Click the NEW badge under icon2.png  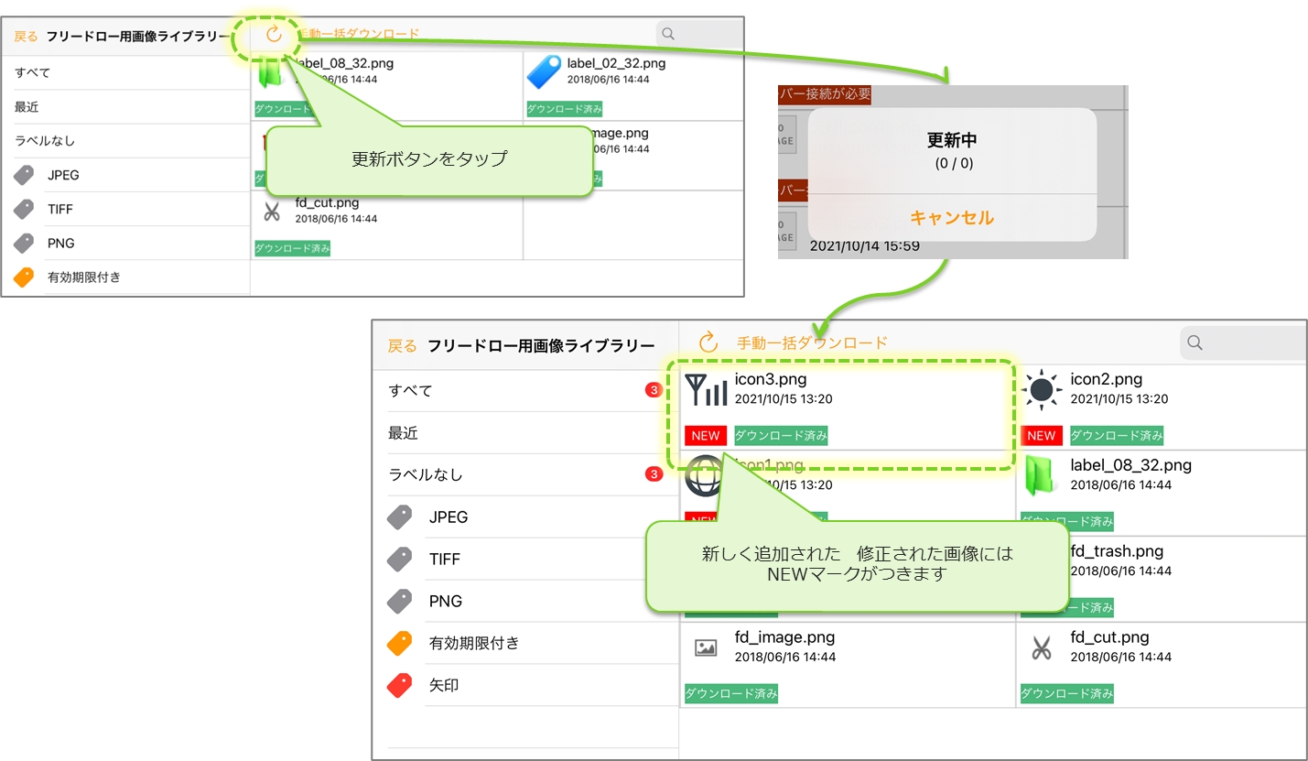click(x=1042, y=436)
